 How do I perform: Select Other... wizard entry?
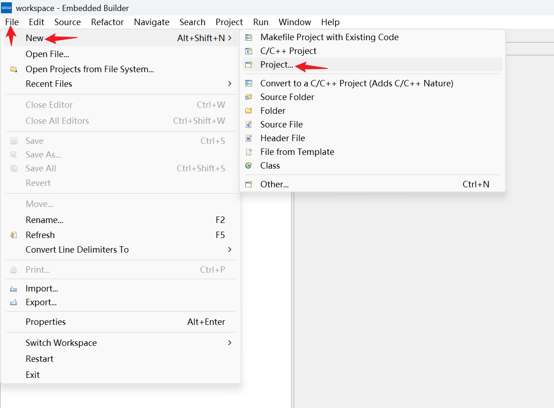(274, 184)
